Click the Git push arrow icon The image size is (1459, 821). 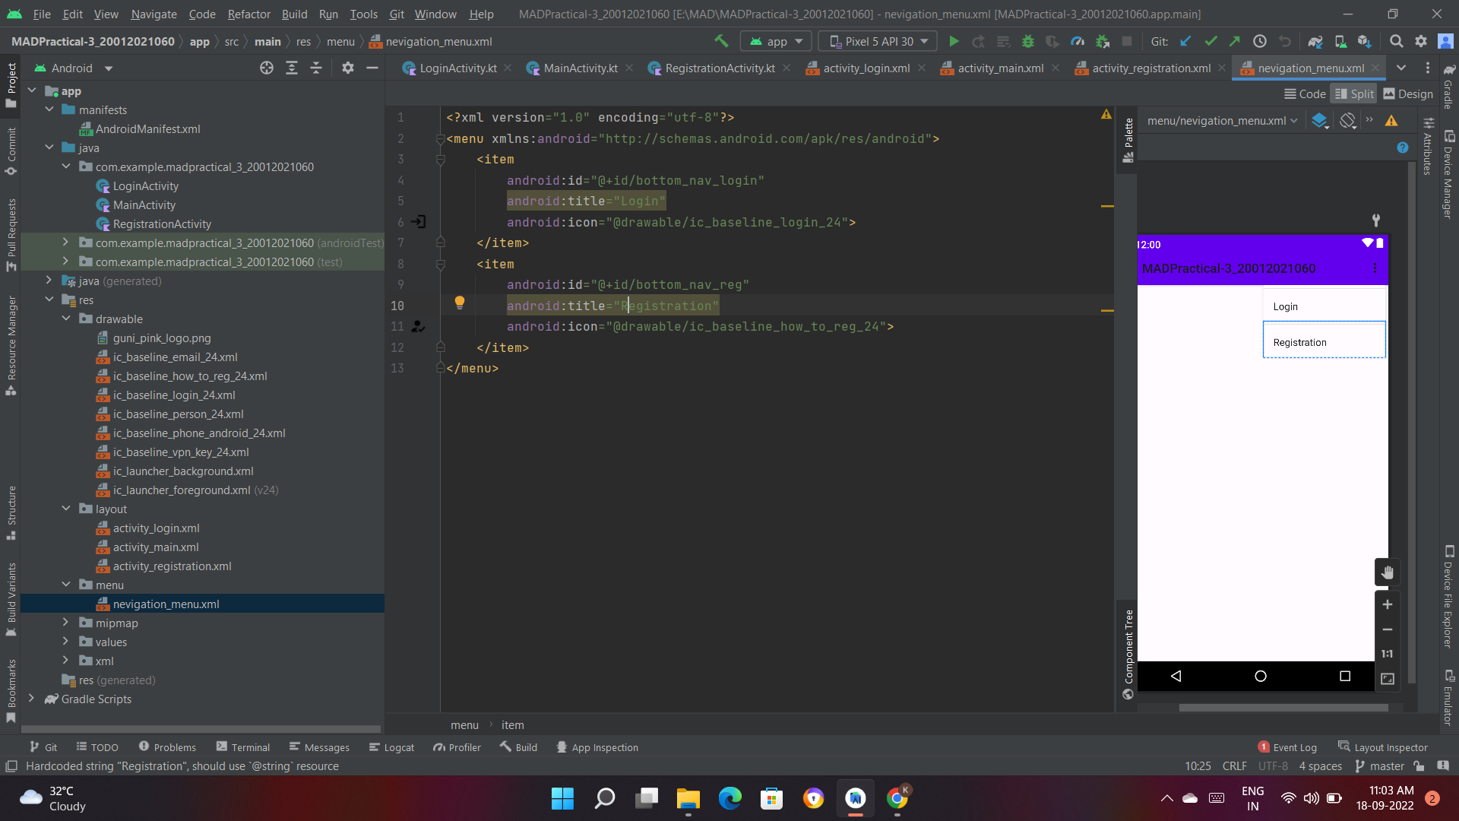[x=1235, y=41]
